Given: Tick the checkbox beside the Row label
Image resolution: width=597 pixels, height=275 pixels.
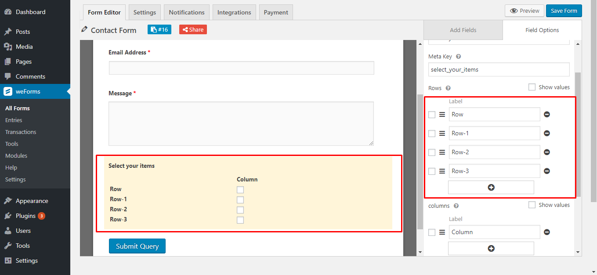Looking at the screenshot, I should tap(432, 114).
